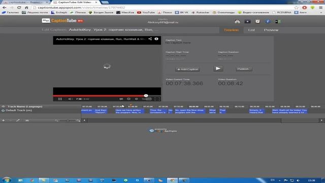Viewport: 325px width, 183px height.
Task: Click the CaptionTube logo
Action: coord(62,20)
